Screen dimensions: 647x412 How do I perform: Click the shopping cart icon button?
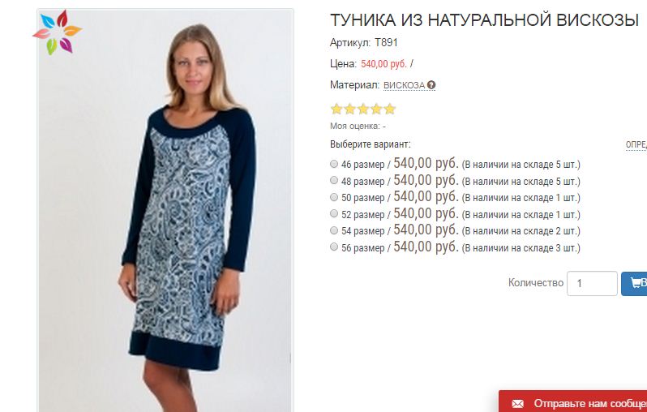[x=634, y=284]
